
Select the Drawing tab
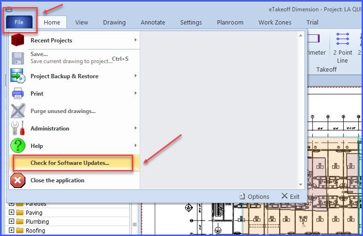pos(114,22)
